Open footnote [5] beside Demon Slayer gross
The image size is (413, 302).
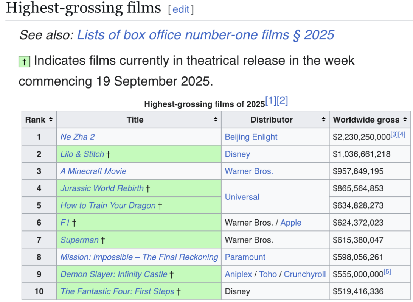point(387,271)
